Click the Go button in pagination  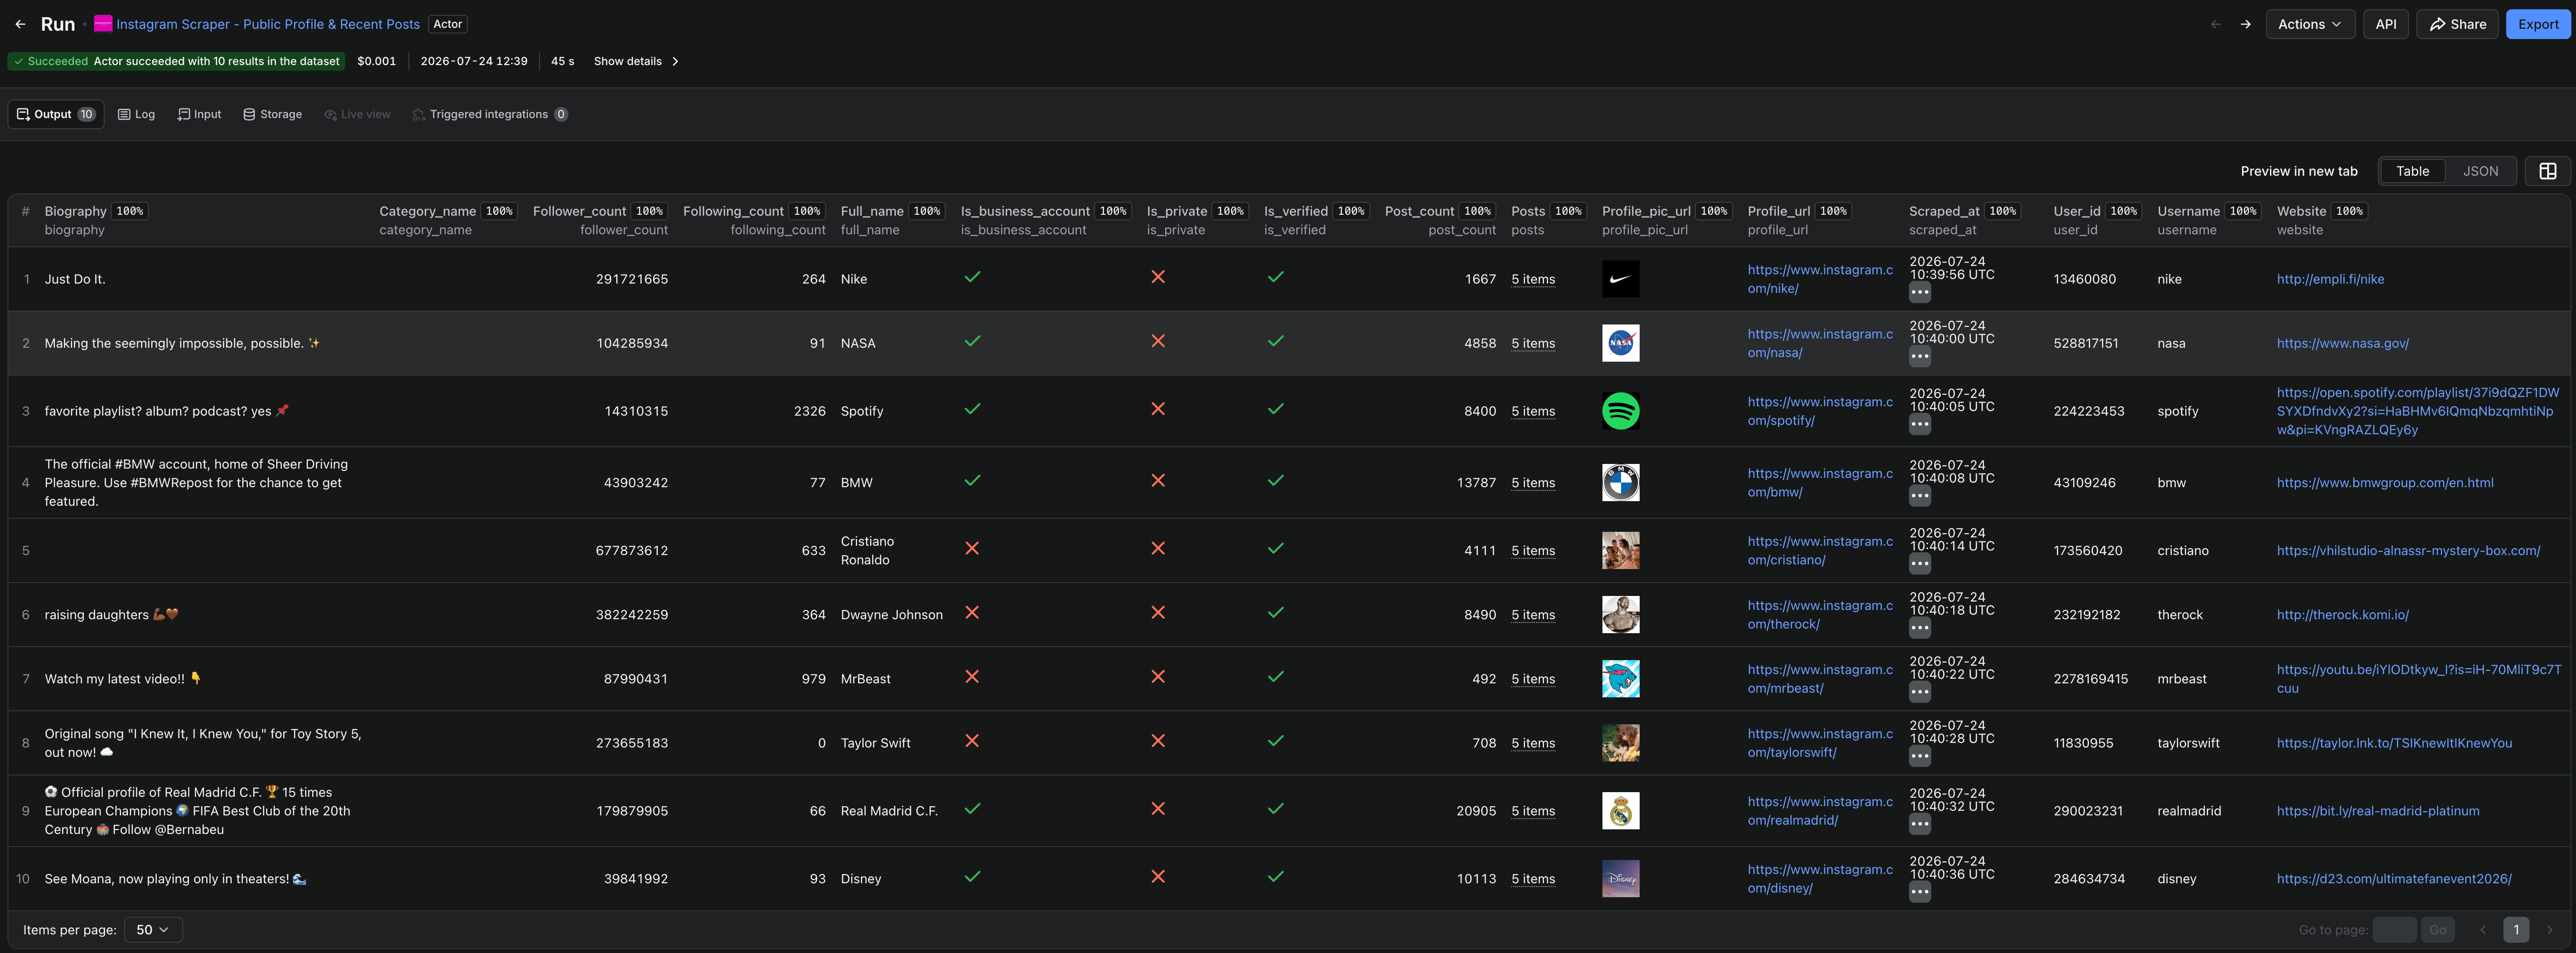[x=2437, y=930]
